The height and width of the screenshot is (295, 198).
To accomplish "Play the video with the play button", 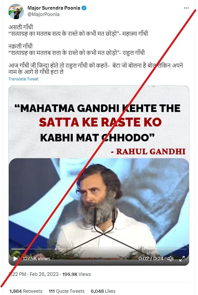I will (15, 259).
